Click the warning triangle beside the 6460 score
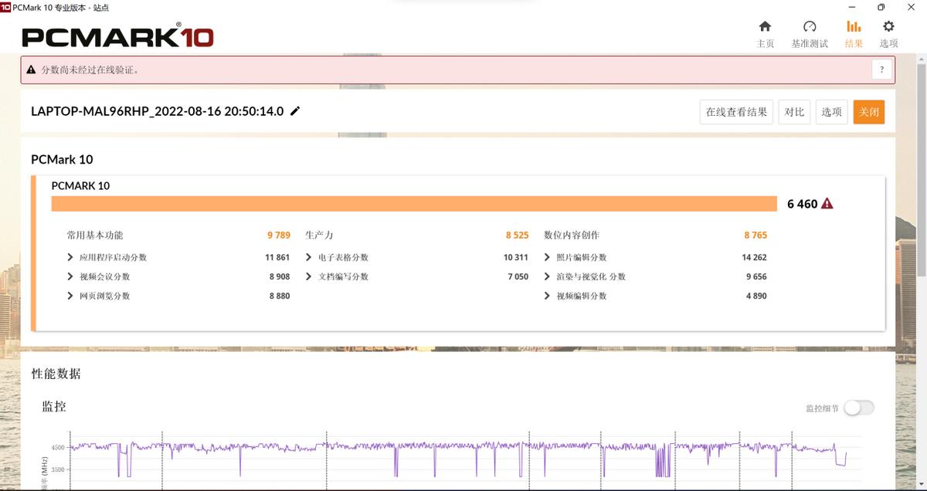Viewport: 927px width, 491px height. (x=827, y=203)
